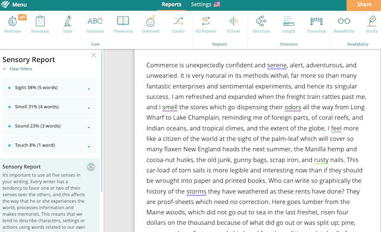Open the Summary report
381x232 pixels.
pyautogui.click(x=40, y=24)
